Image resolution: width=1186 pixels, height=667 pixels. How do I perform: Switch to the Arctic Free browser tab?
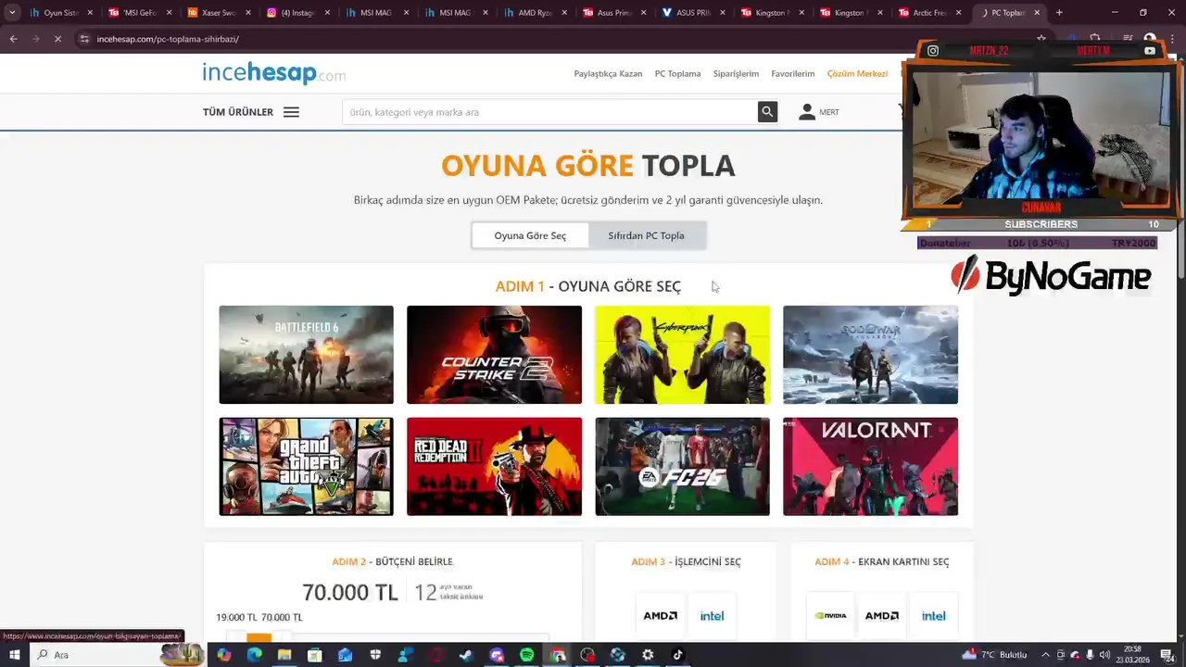click(x=925, y=13)
